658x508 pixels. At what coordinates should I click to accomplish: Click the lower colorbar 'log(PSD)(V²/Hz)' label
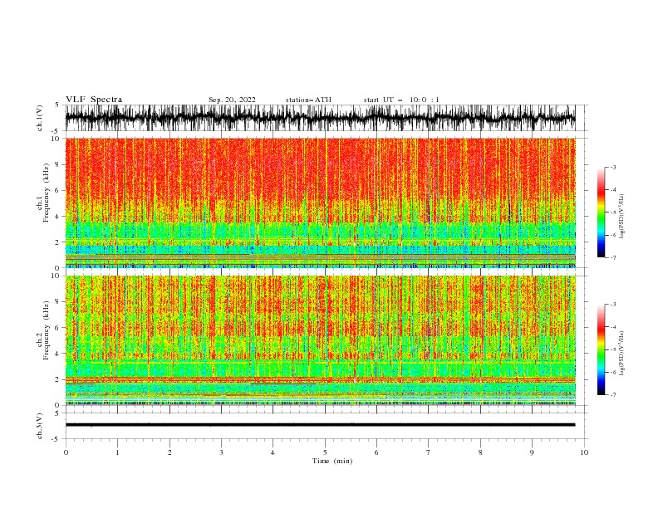pos(621,354)
